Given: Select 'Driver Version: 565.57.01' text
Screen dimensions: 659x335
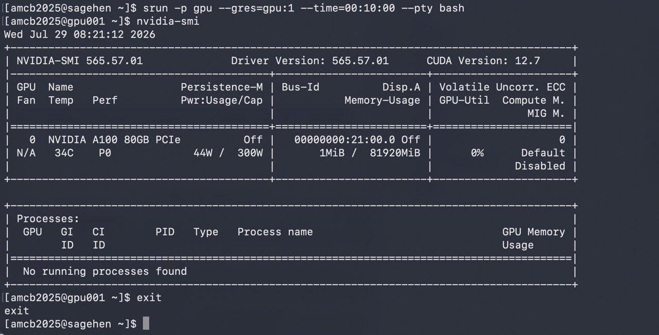Looking at the screenshot, I should (310, 61).
